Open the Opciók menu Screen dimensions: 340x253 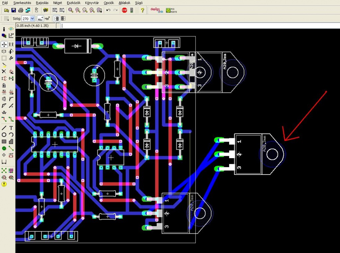[109, 3]
